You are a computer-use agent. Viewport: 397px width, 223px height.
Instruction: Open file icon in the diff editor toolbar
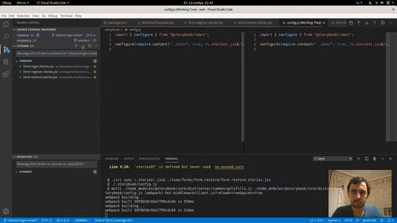coord(350,23)
